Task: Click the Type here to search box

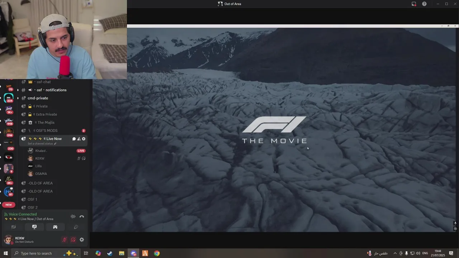Action: [45, 253]
